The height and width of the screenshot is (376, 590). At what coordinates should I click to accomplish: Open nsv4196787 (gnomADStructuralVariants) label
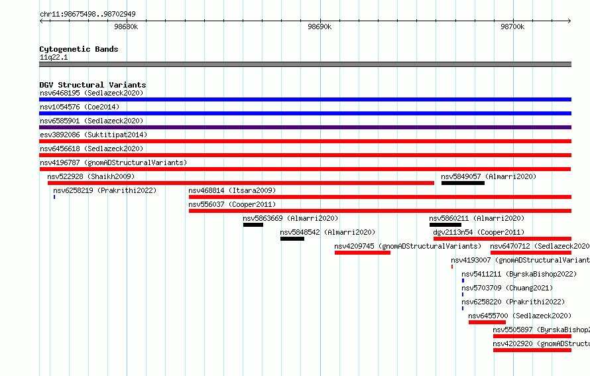coord(113,162)
